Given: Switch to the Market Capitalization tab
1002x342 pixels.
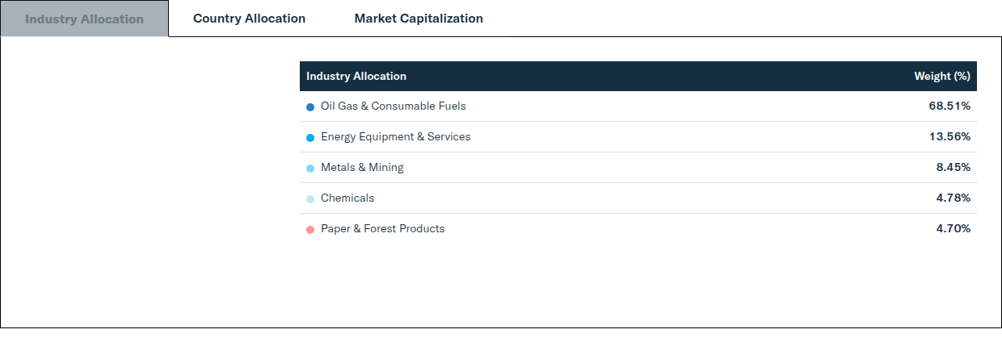Looking at the screenshot, I should click(x=419, y=19).
